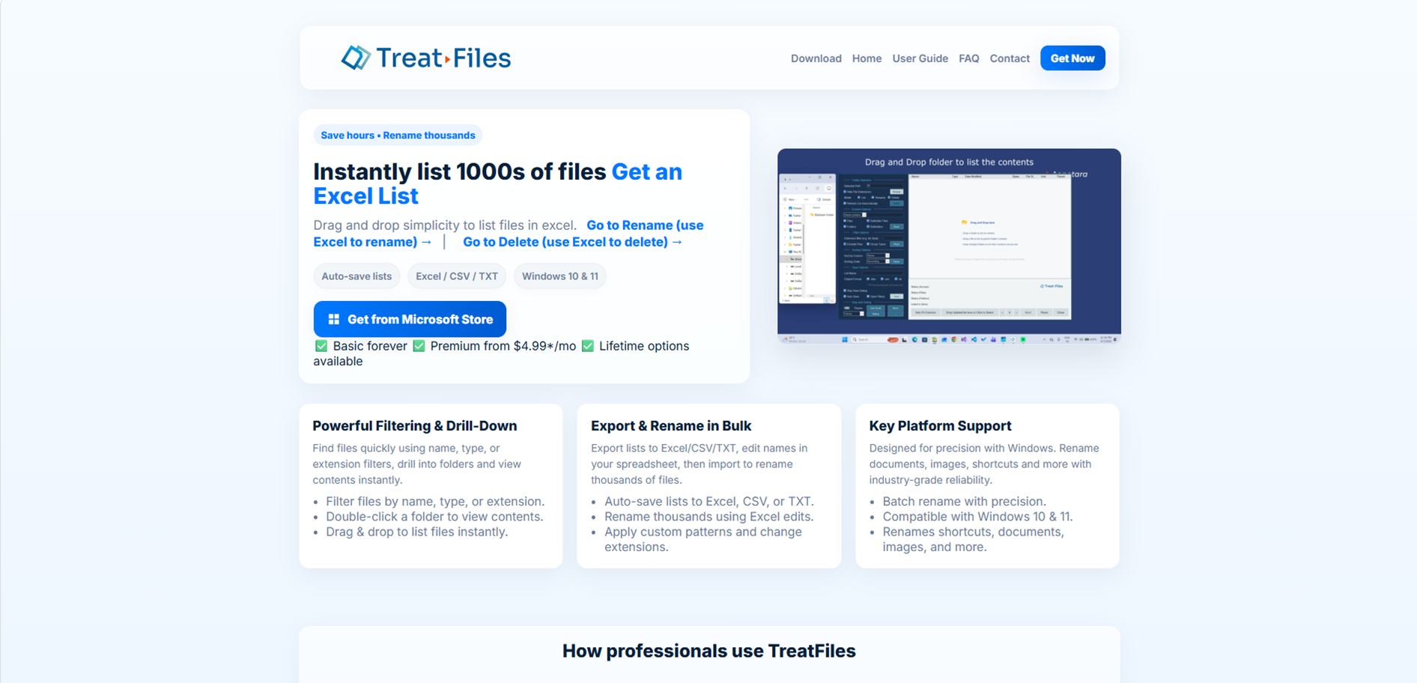Screen dimensions: 1417x683
Task: Click Get from Microsoft Store button
Action: [410, 319]
